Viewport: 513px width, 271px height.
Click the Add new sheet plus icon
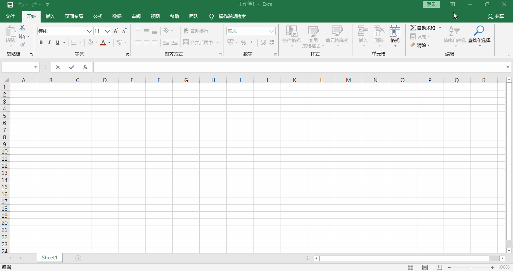tap(78, 258)
